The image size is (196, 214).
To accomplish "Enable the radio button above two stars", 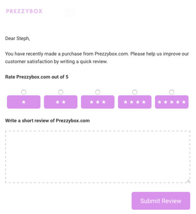I will (x=61, y=92).
